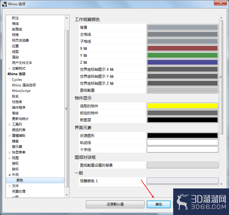Open the 网格 settings page
The width and height of the screenshot is (229, 215).
(x=15, y=35)
